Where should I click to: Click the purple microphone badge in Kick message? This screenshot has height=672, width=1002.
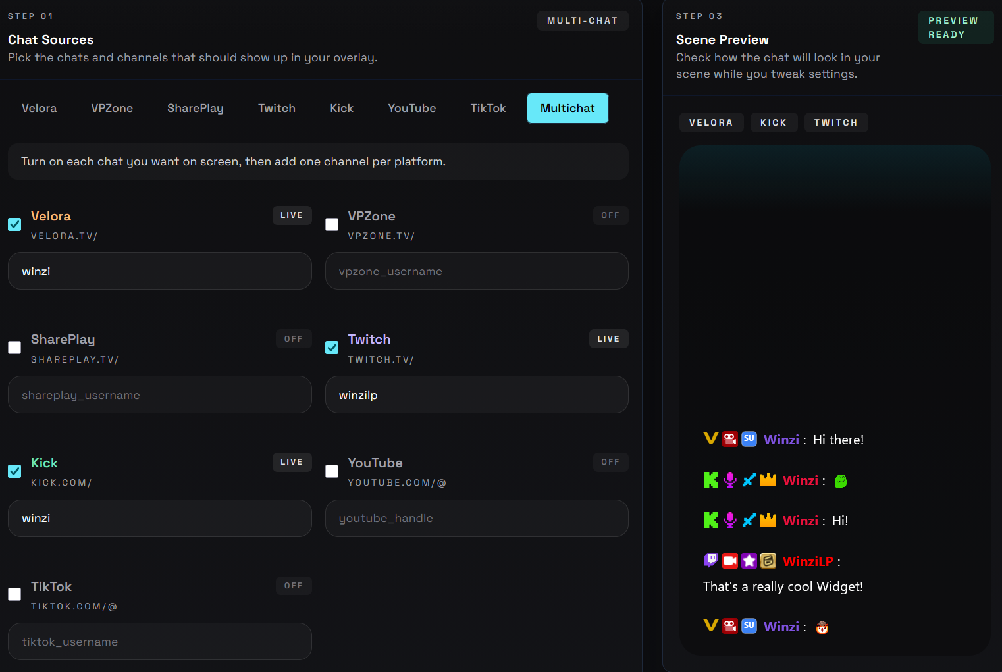coord(729,480)
